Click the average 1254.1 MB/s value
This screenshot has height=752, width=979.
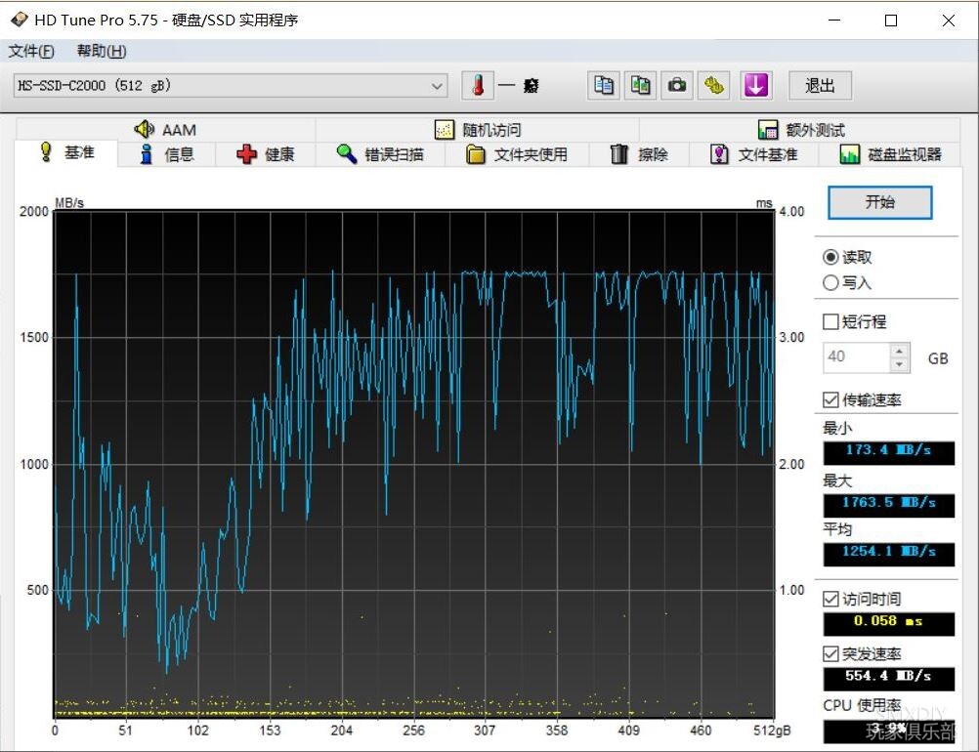[x=888, y=554]
